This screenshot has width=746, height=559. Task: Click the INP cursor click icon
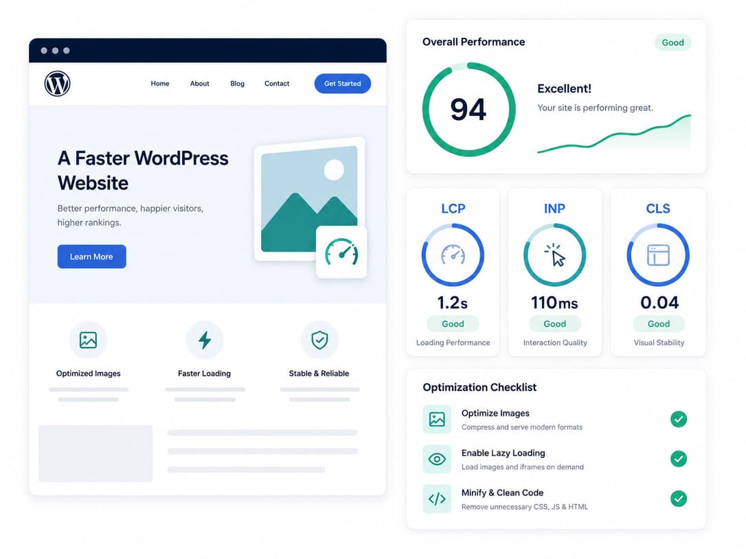click(x=555, y=254)
